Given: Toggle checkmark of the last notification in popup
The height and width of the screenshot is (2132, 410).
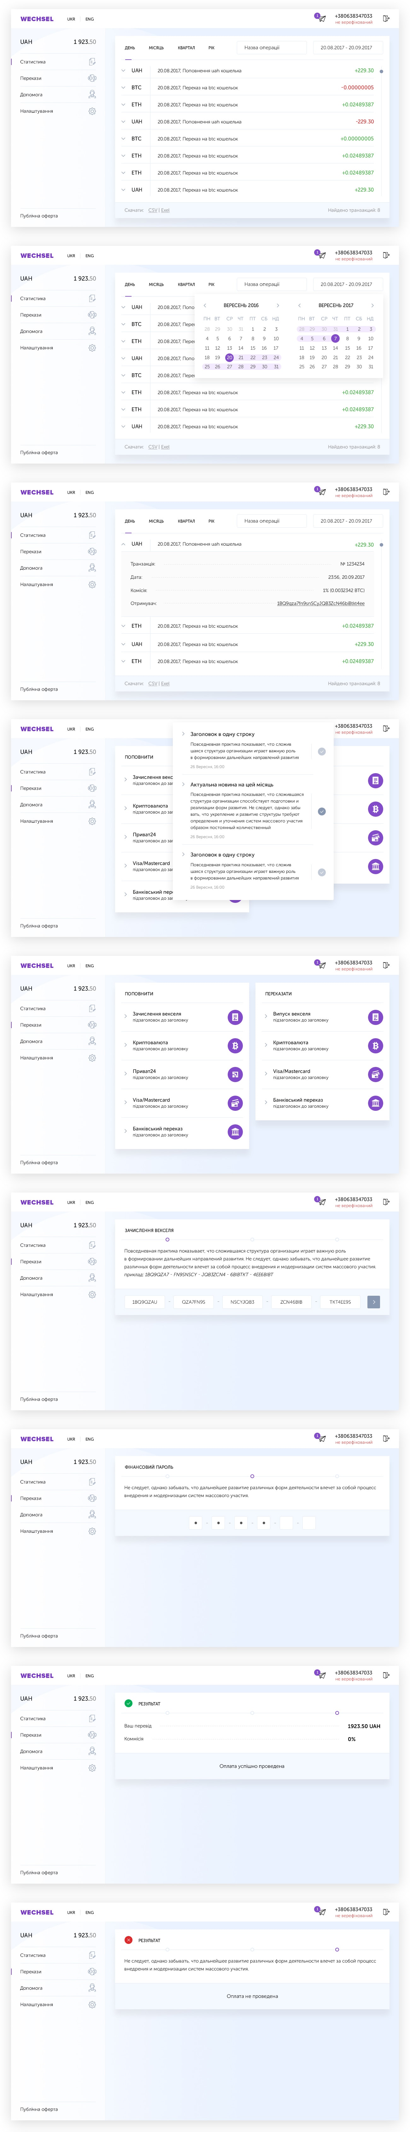Looking at the screenshot, I should 322,872.
